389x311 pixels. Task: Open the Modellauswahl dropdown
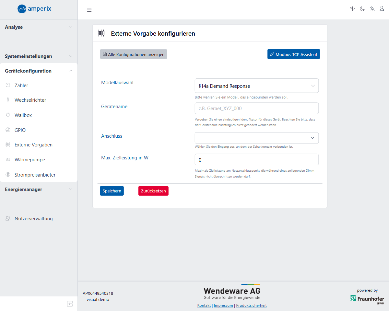[x=256, y=86]
